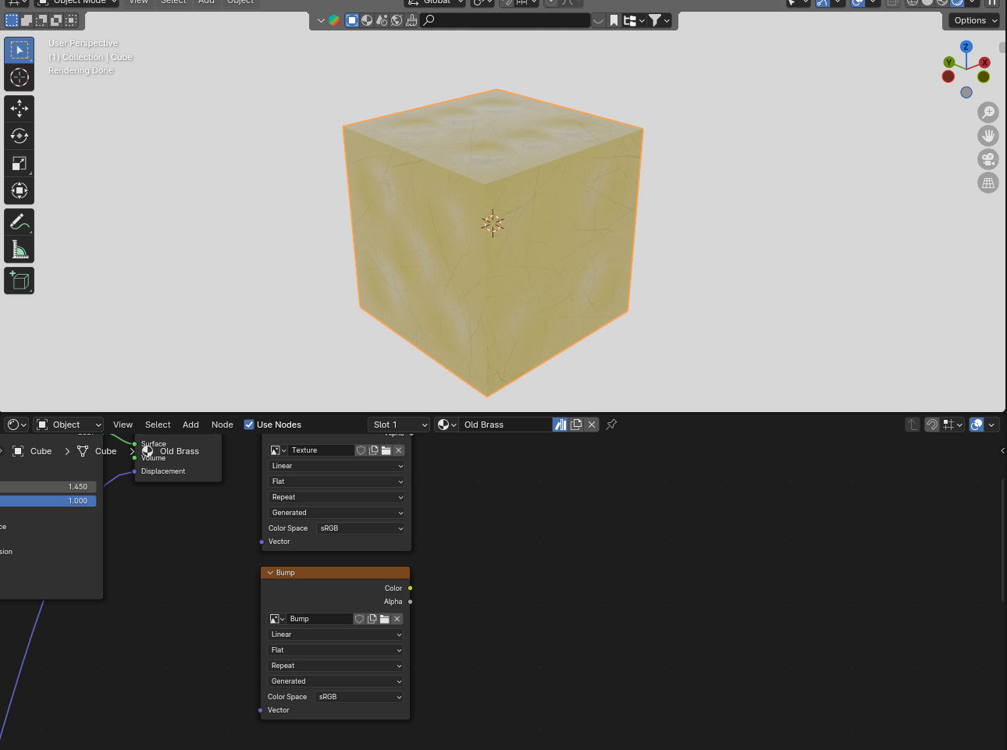Open the Slot 1 dropdown
Viewport: 1007px width, 750px height.
(399, 425)
